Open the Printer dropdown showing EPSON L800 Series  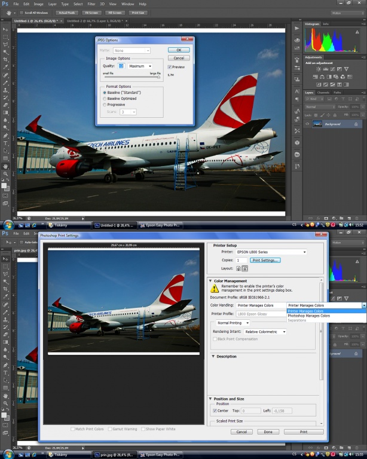[271, 252]
